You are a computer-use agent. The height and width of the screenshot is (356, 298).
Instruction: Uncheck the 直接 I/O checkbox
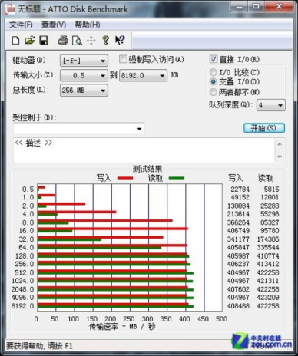pos(214,59)
